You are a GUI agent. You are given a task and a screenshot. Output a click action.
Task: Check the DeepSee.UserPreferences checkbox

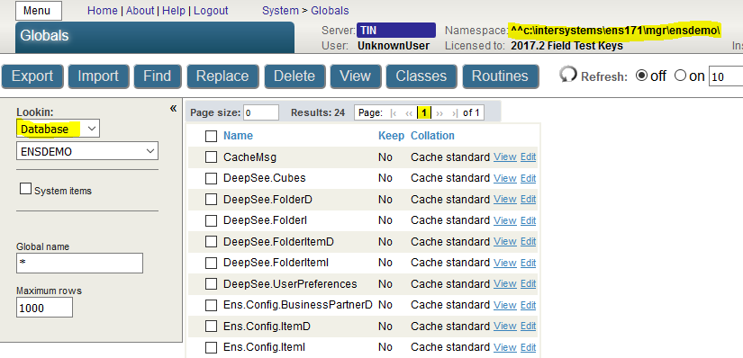coord(211,284)
